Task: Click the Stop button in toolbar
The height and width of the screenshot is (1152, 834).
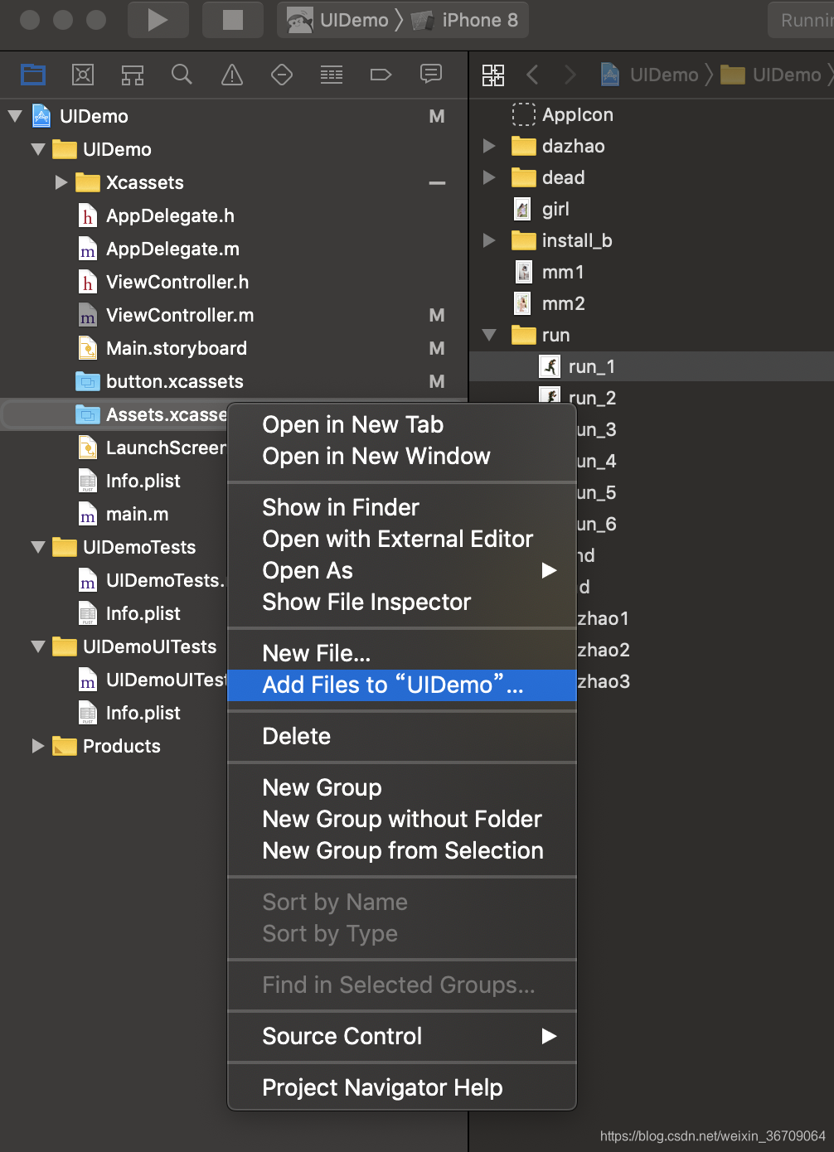Action: [x=233, y=20]
